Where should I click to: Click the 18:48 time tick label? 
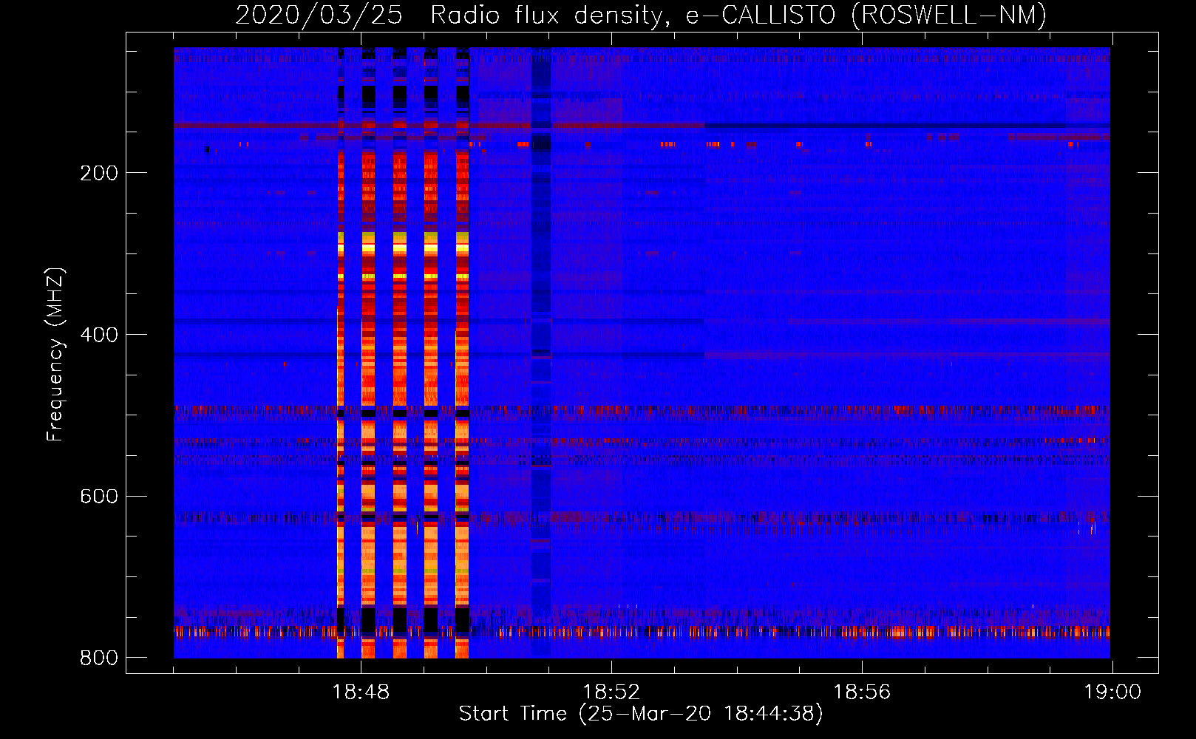(361, 692)
